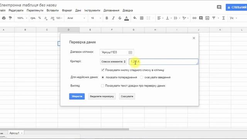Select column D header
The width and height of the screenshot is (247, 139).
click(x=69, y=30)
